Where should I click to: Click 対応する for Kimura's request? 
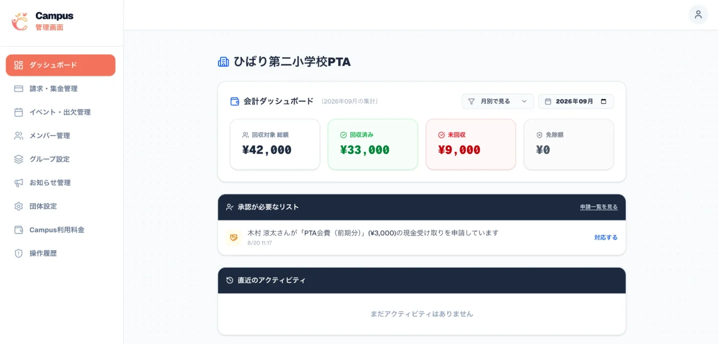click(x=606, y=238)
